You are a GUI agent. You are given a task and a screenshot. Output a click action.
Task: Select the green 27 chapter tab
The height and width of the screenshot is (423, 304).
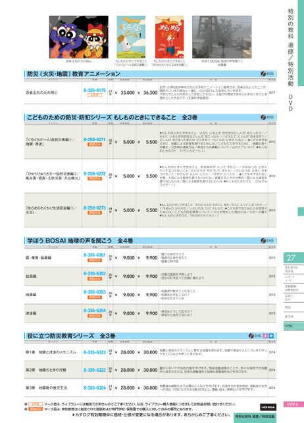(x=293, y=257)
